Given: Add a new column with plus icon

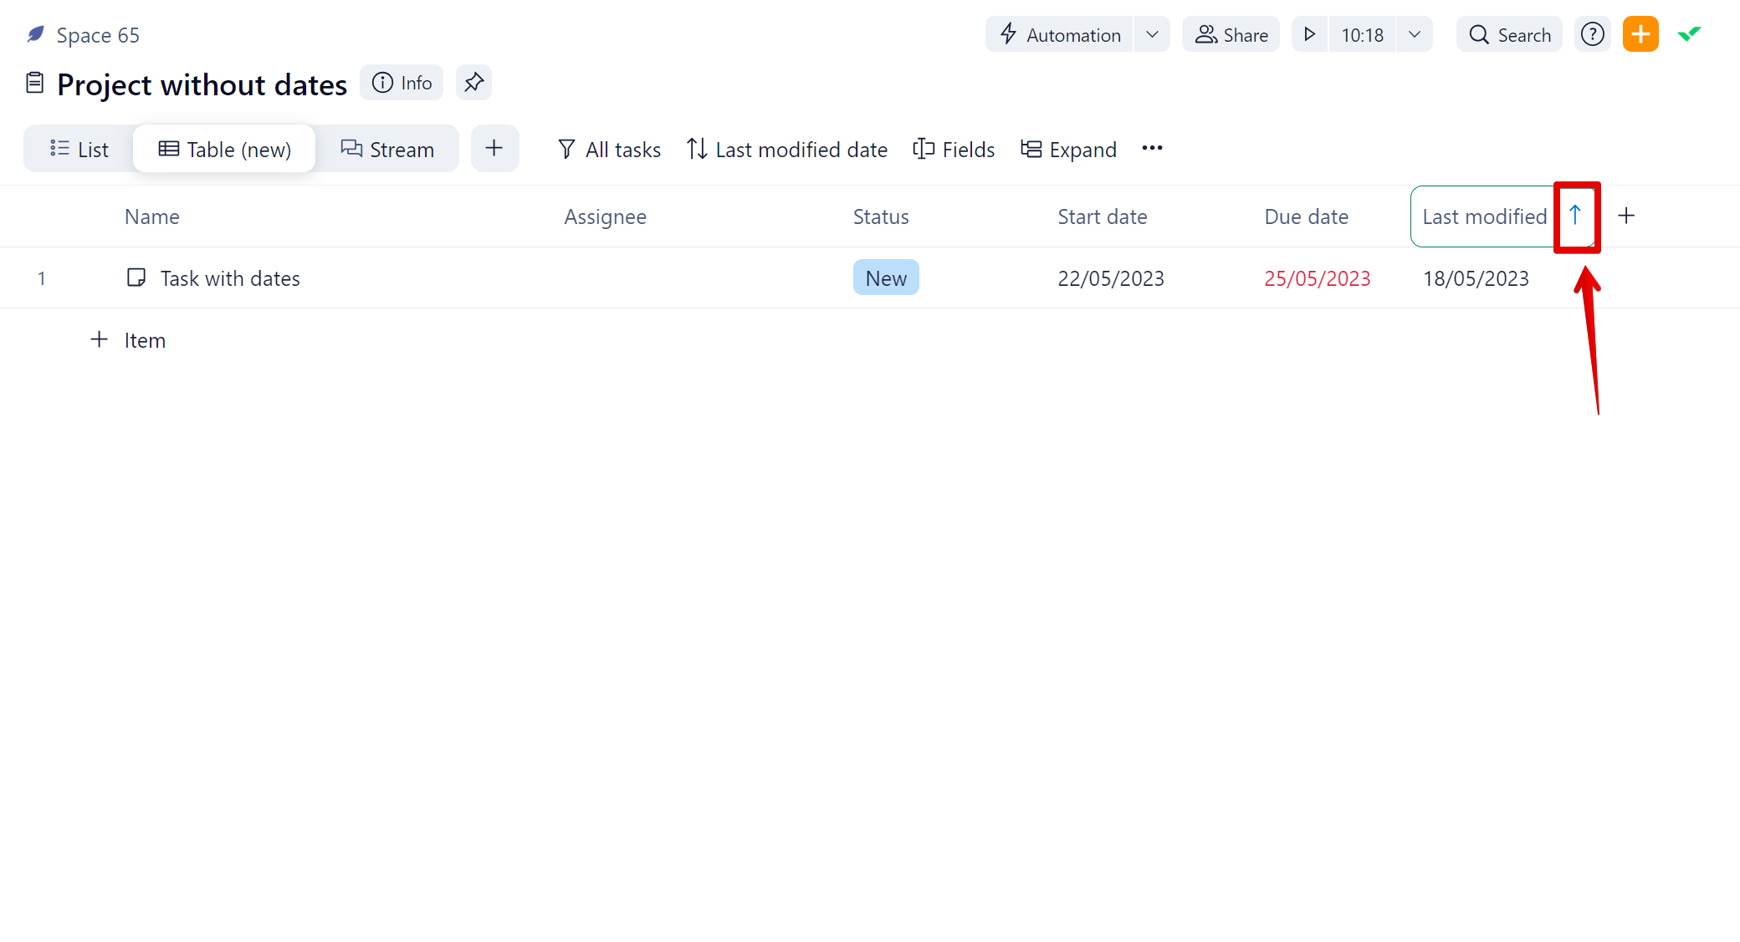Looking at the screenshot, I should (1626, 216).
